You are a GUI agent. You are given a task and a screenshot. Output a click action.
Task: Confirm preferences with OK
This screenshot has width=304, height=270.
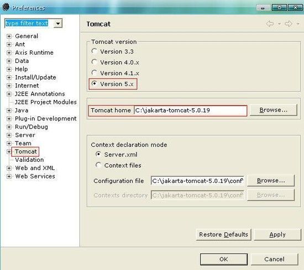tap(224, 259)
